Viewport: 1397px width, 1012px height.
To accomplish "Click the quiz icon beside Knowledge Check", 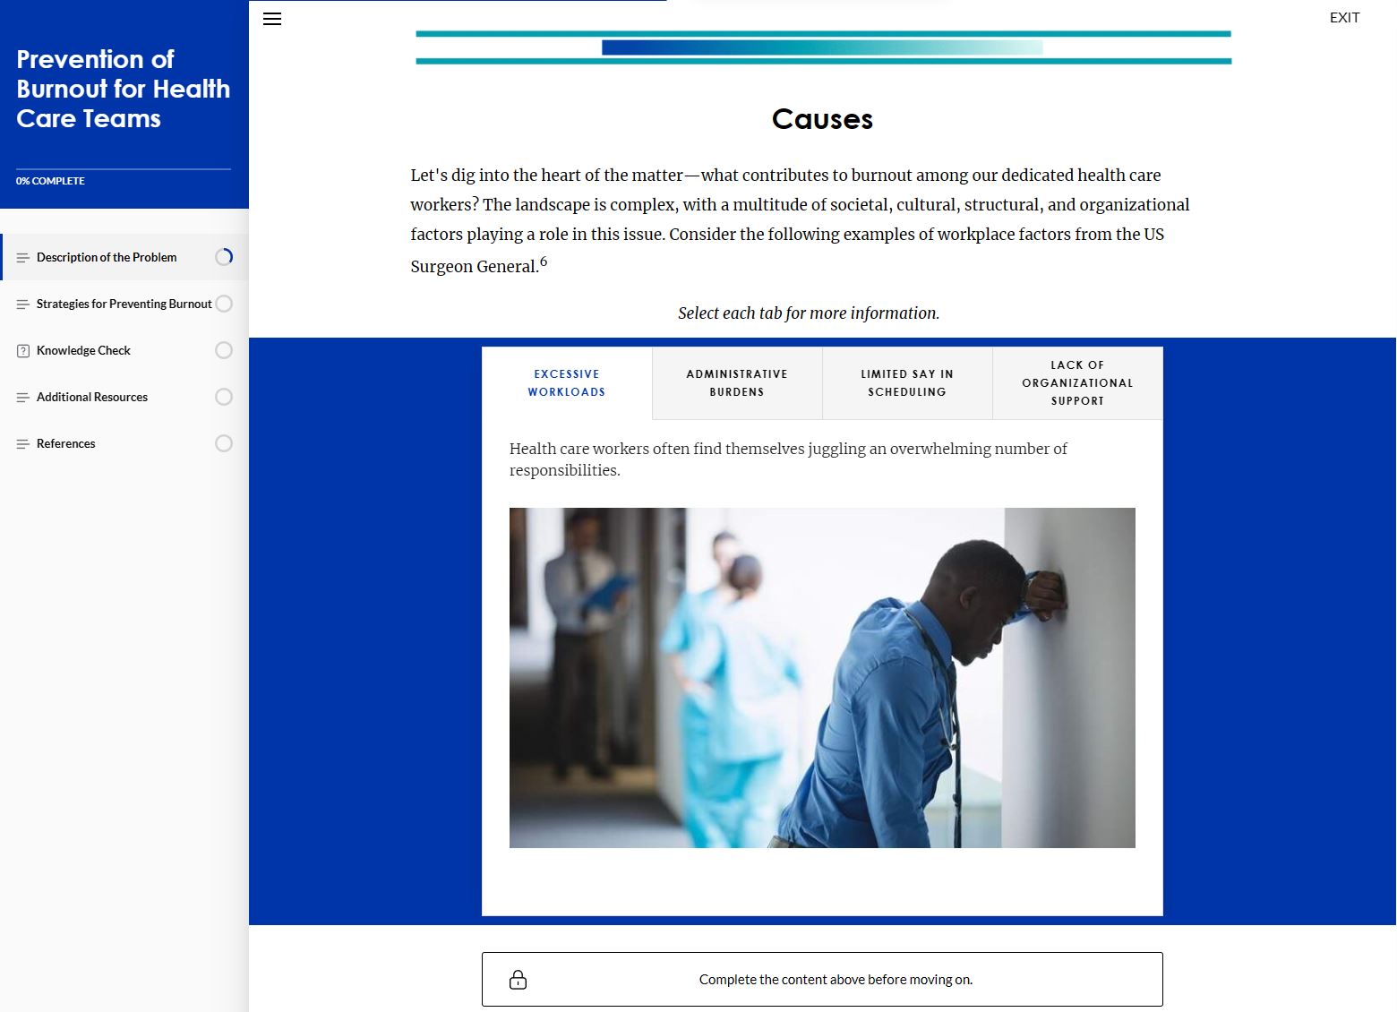I will point(23,351).
